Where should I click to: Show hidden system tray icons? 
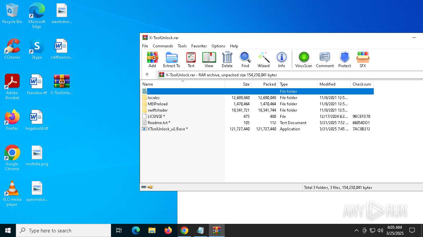[356, 230]
